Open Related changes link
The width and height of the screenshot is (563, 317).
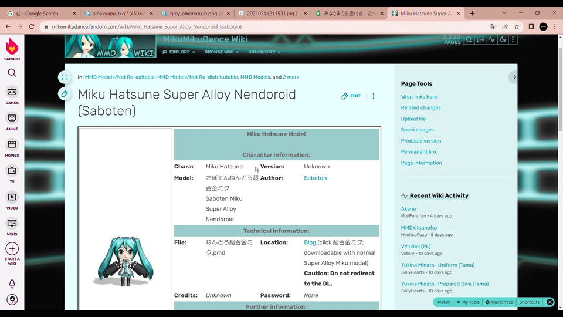(x=421, y=107)
